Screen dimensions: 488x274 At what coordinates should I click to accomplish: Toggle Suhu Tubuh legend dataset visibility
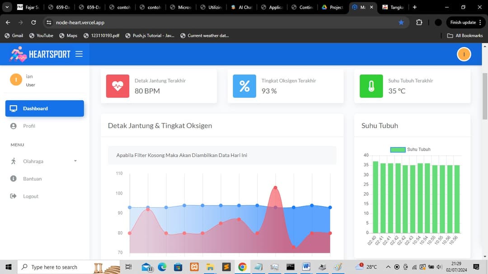tap(398, 149)
